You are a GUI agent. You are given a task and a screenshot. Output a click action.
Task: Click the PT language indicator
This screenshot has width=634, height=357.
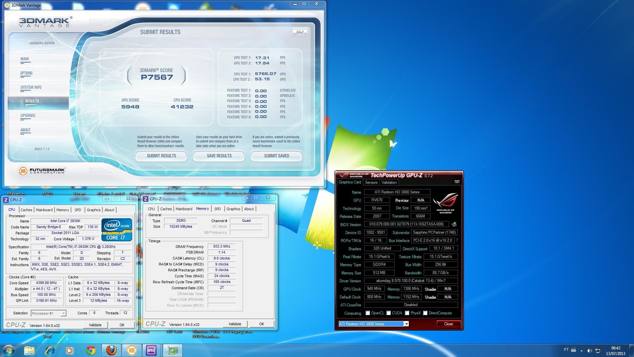566,350
